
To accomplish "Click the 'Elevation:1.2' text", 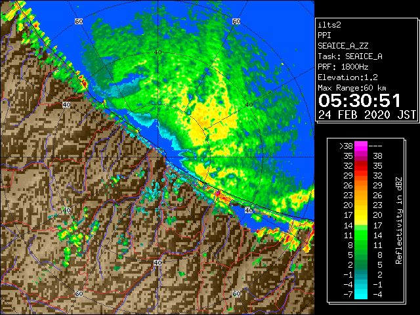I will (348, 77).
